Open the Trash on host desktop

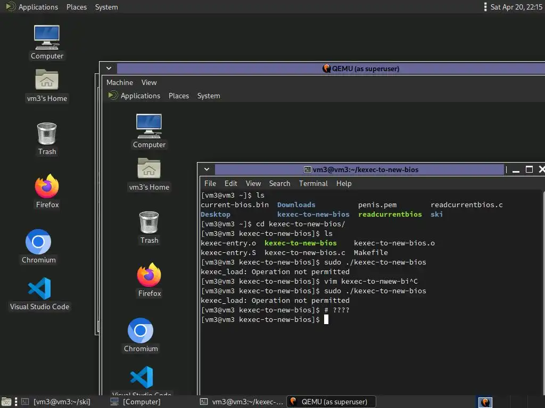click(47, 133)
